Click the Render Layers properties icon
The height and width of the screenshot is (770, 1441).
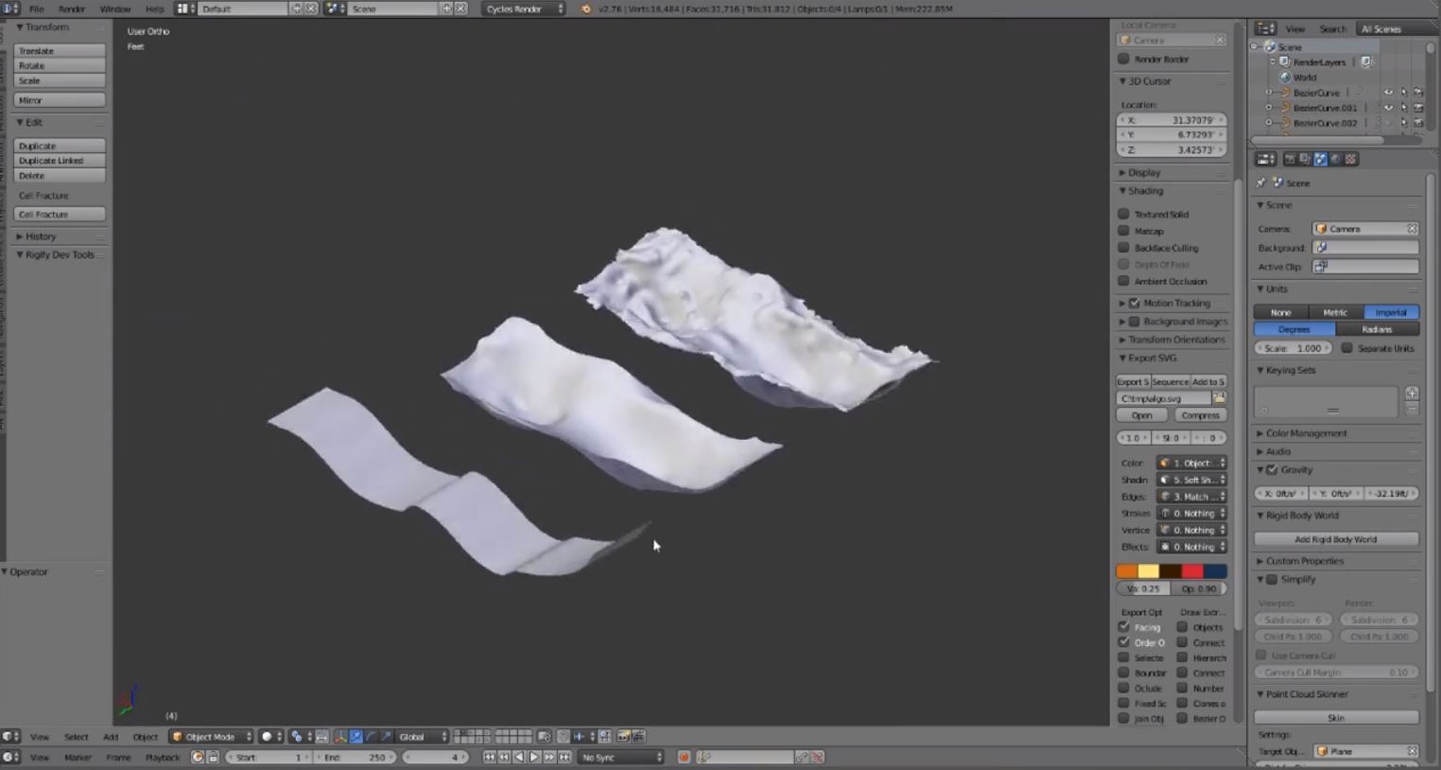point(1305,159)
